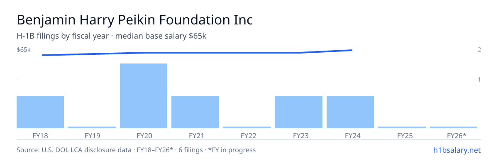498x166 pixels.
Task: Click the FY18 filings bar
Action: [x=40, y=112]
